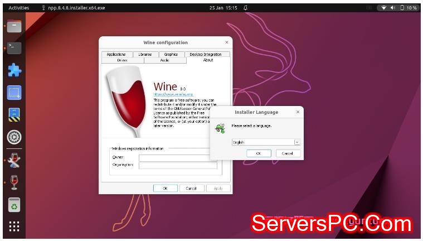Select the Wine glass installer icon in dock
423x241 pixels.
tap(14, 182)
